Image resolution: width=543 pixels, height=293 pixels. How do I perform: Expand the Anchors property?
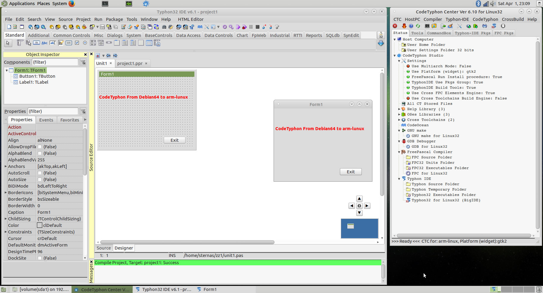tap(6, 166)
